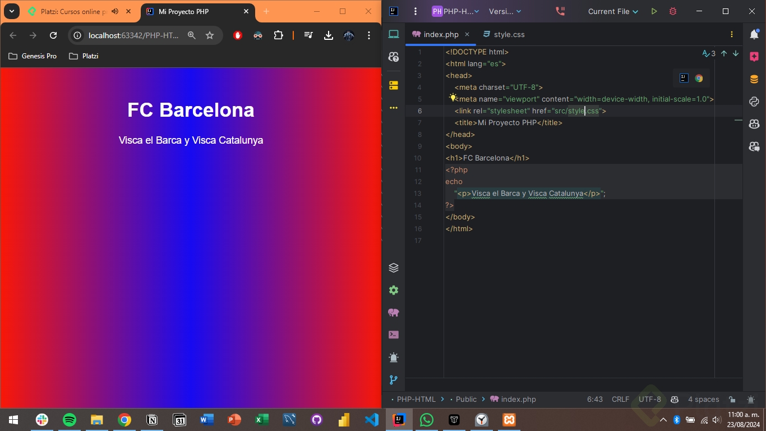Reload the localhost page in Chrome
This screenshot has height=431, width=766.
[53, 35]
